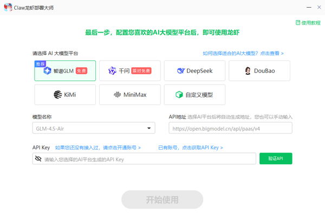325x217 pixels.
Task: Click the model name dropdown arrow
Action: point(149,128)
